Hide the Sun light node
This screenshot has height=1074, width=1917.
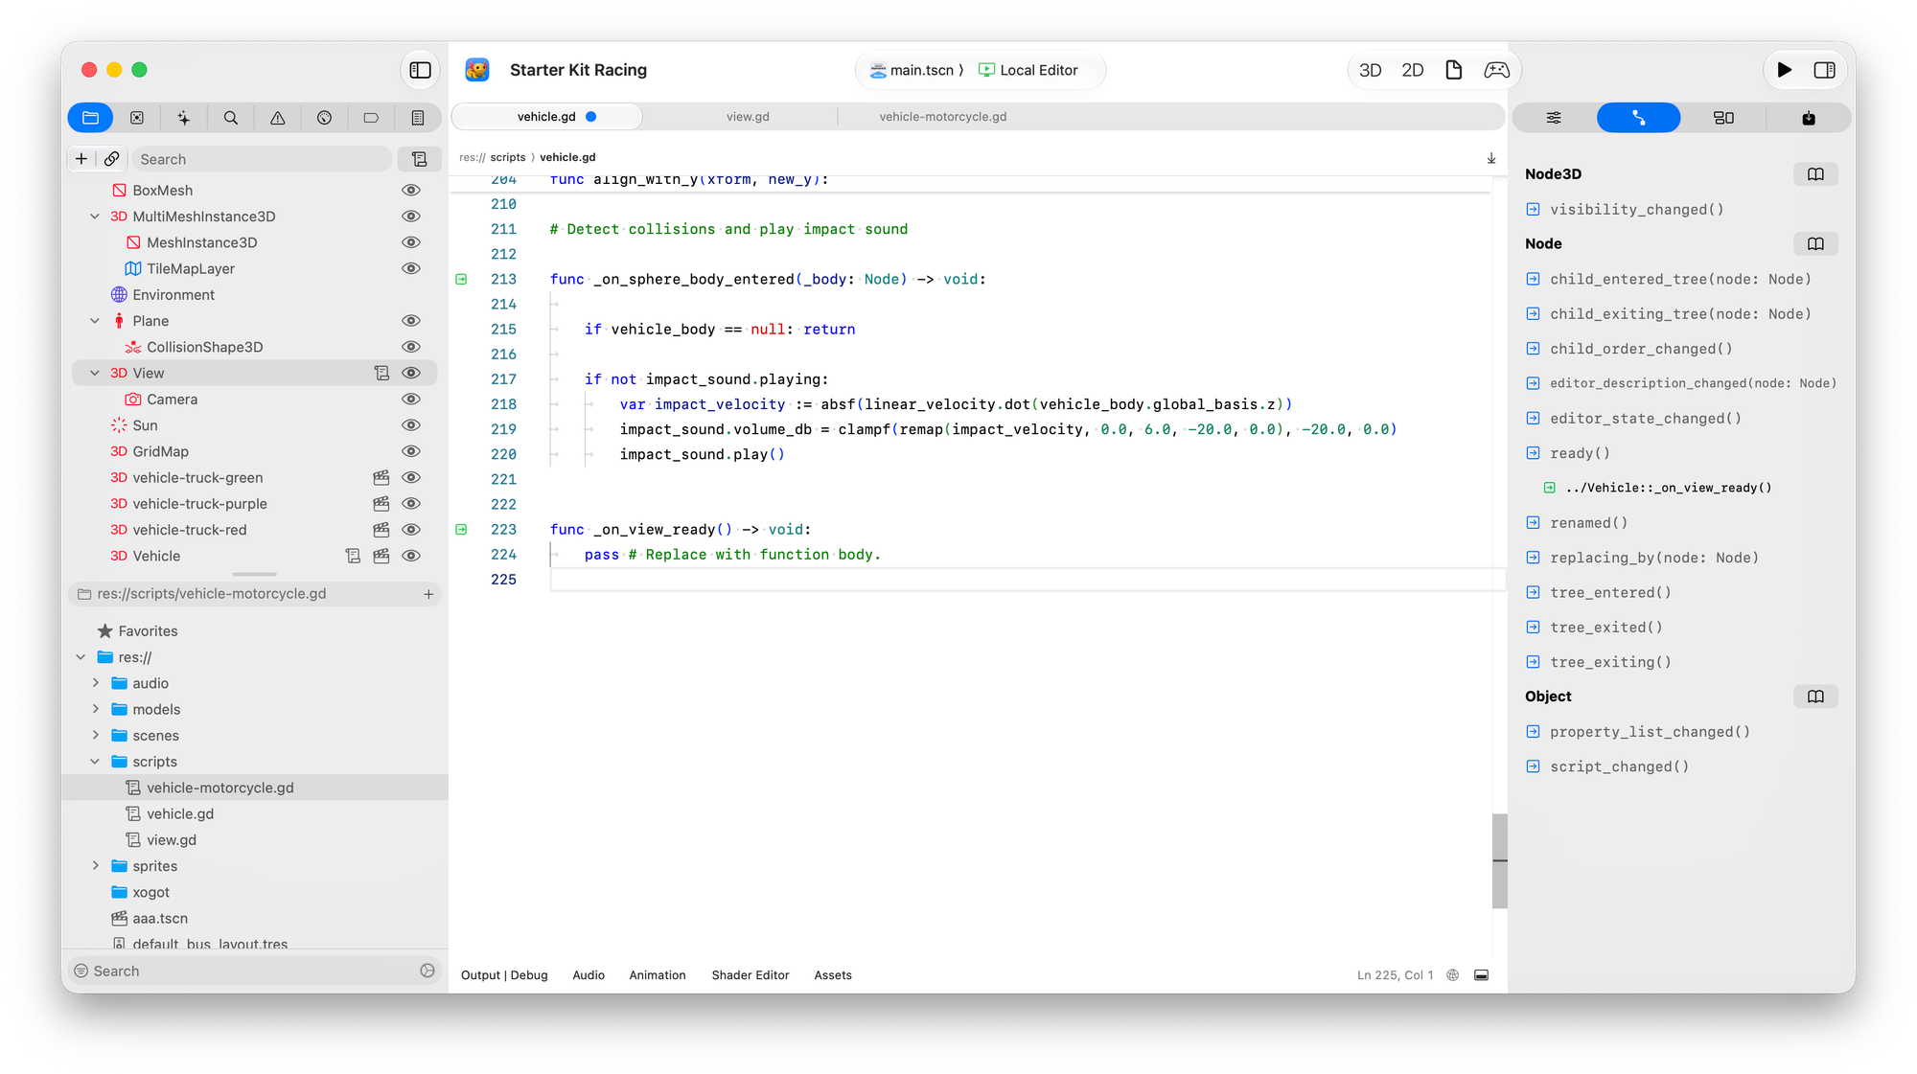pyautogui.click(x=411, y=425)
